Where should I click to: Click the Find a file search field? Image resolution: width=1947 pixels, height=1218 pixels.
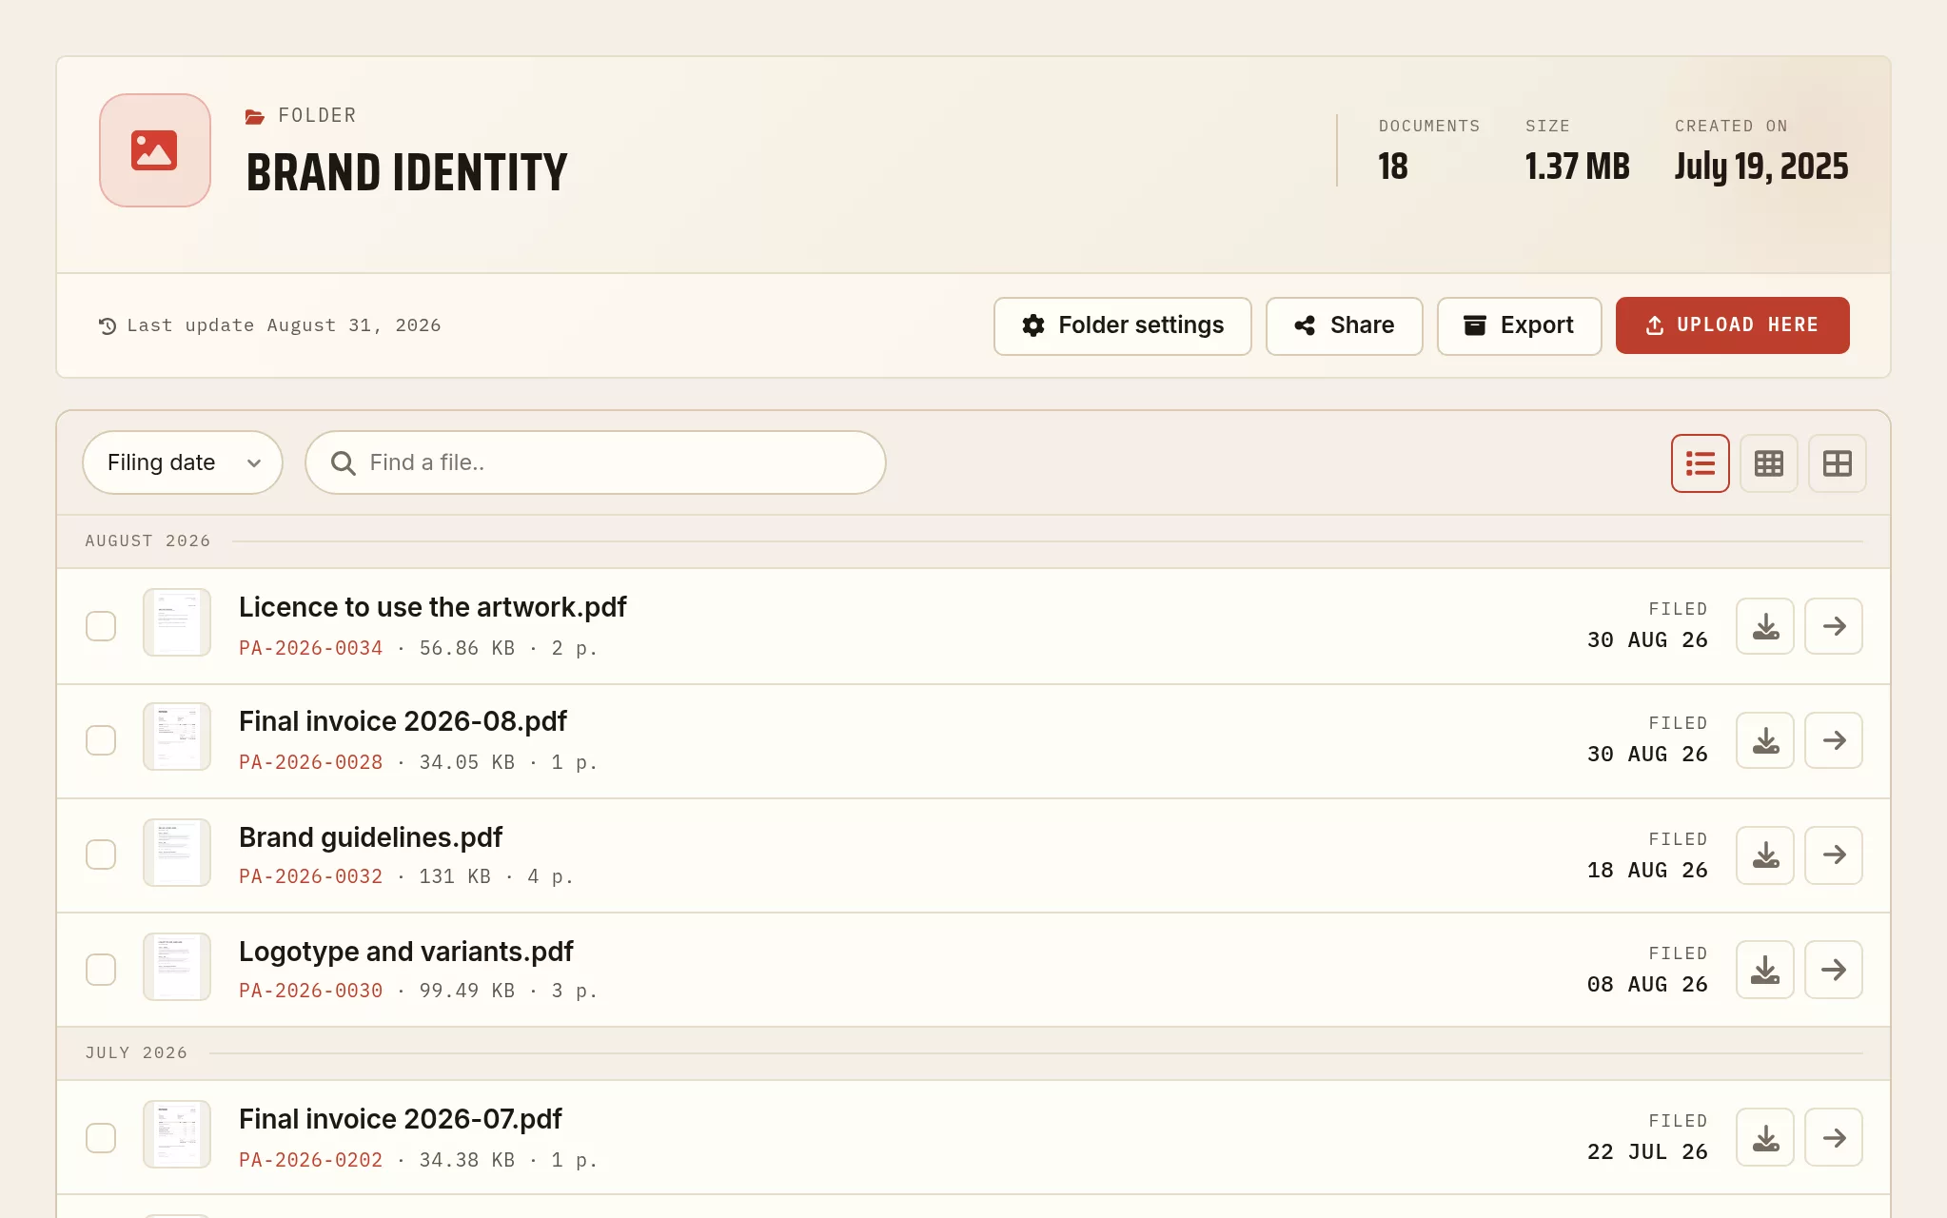596,462
